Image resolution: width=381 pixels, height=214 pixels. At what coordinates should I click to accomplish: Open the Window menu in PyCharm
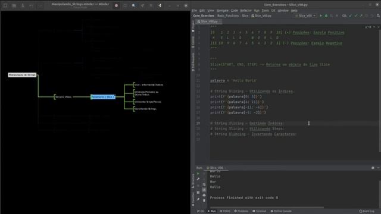tap(283, 11)
